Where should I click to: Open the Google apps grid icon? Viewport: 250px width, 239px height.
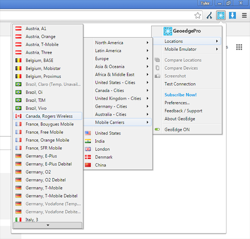pyautogui.click(x=239, y=47)
